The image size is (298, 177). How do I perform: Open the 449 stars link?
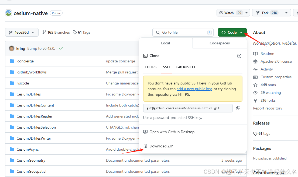click(x=268, y=85)
